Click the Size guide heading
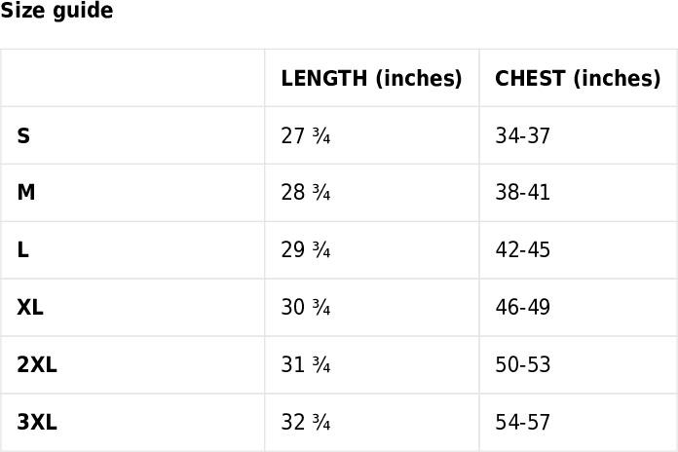 (56, 10)
